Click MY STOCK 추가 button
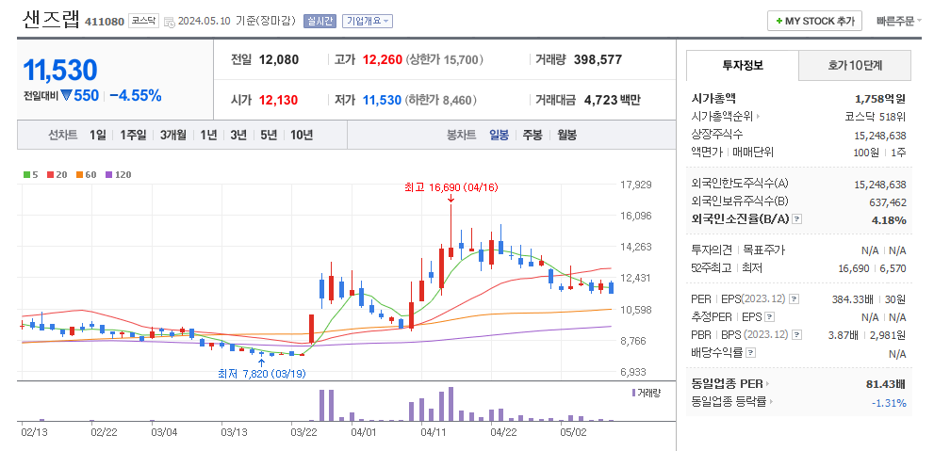The width and height of the screenshot is (934, 451). pos(814,21)
